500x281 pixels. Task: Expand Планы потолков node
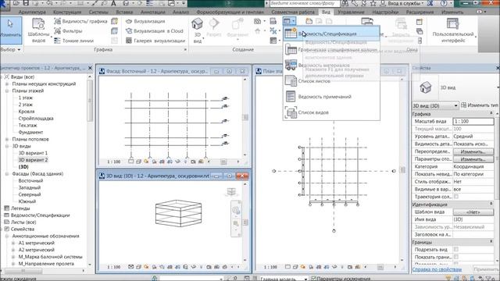[x=7, y=139]
